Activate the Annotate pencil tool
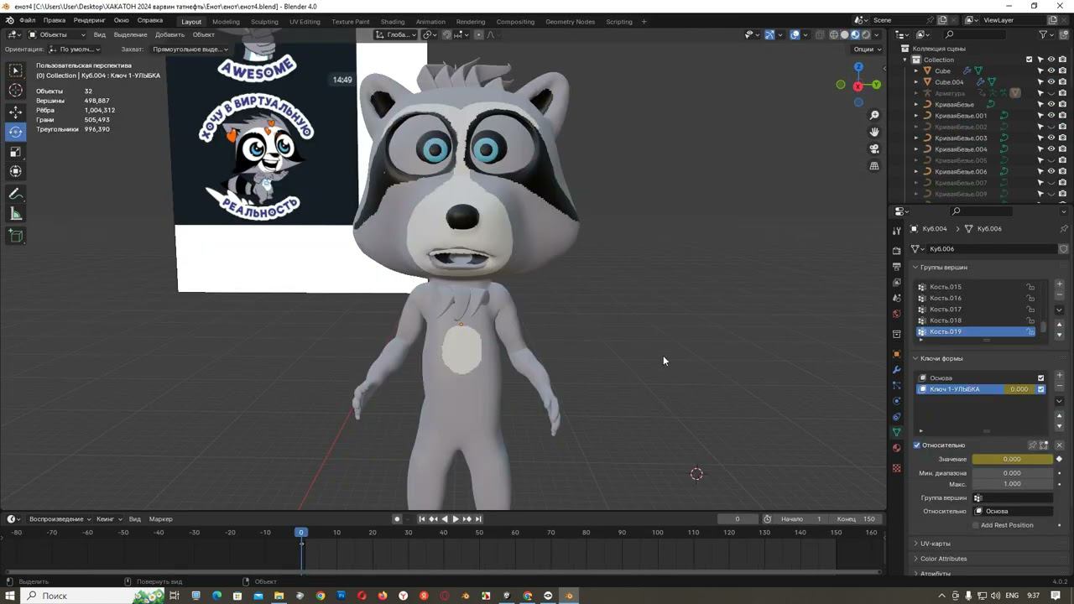 coord(15,194)
